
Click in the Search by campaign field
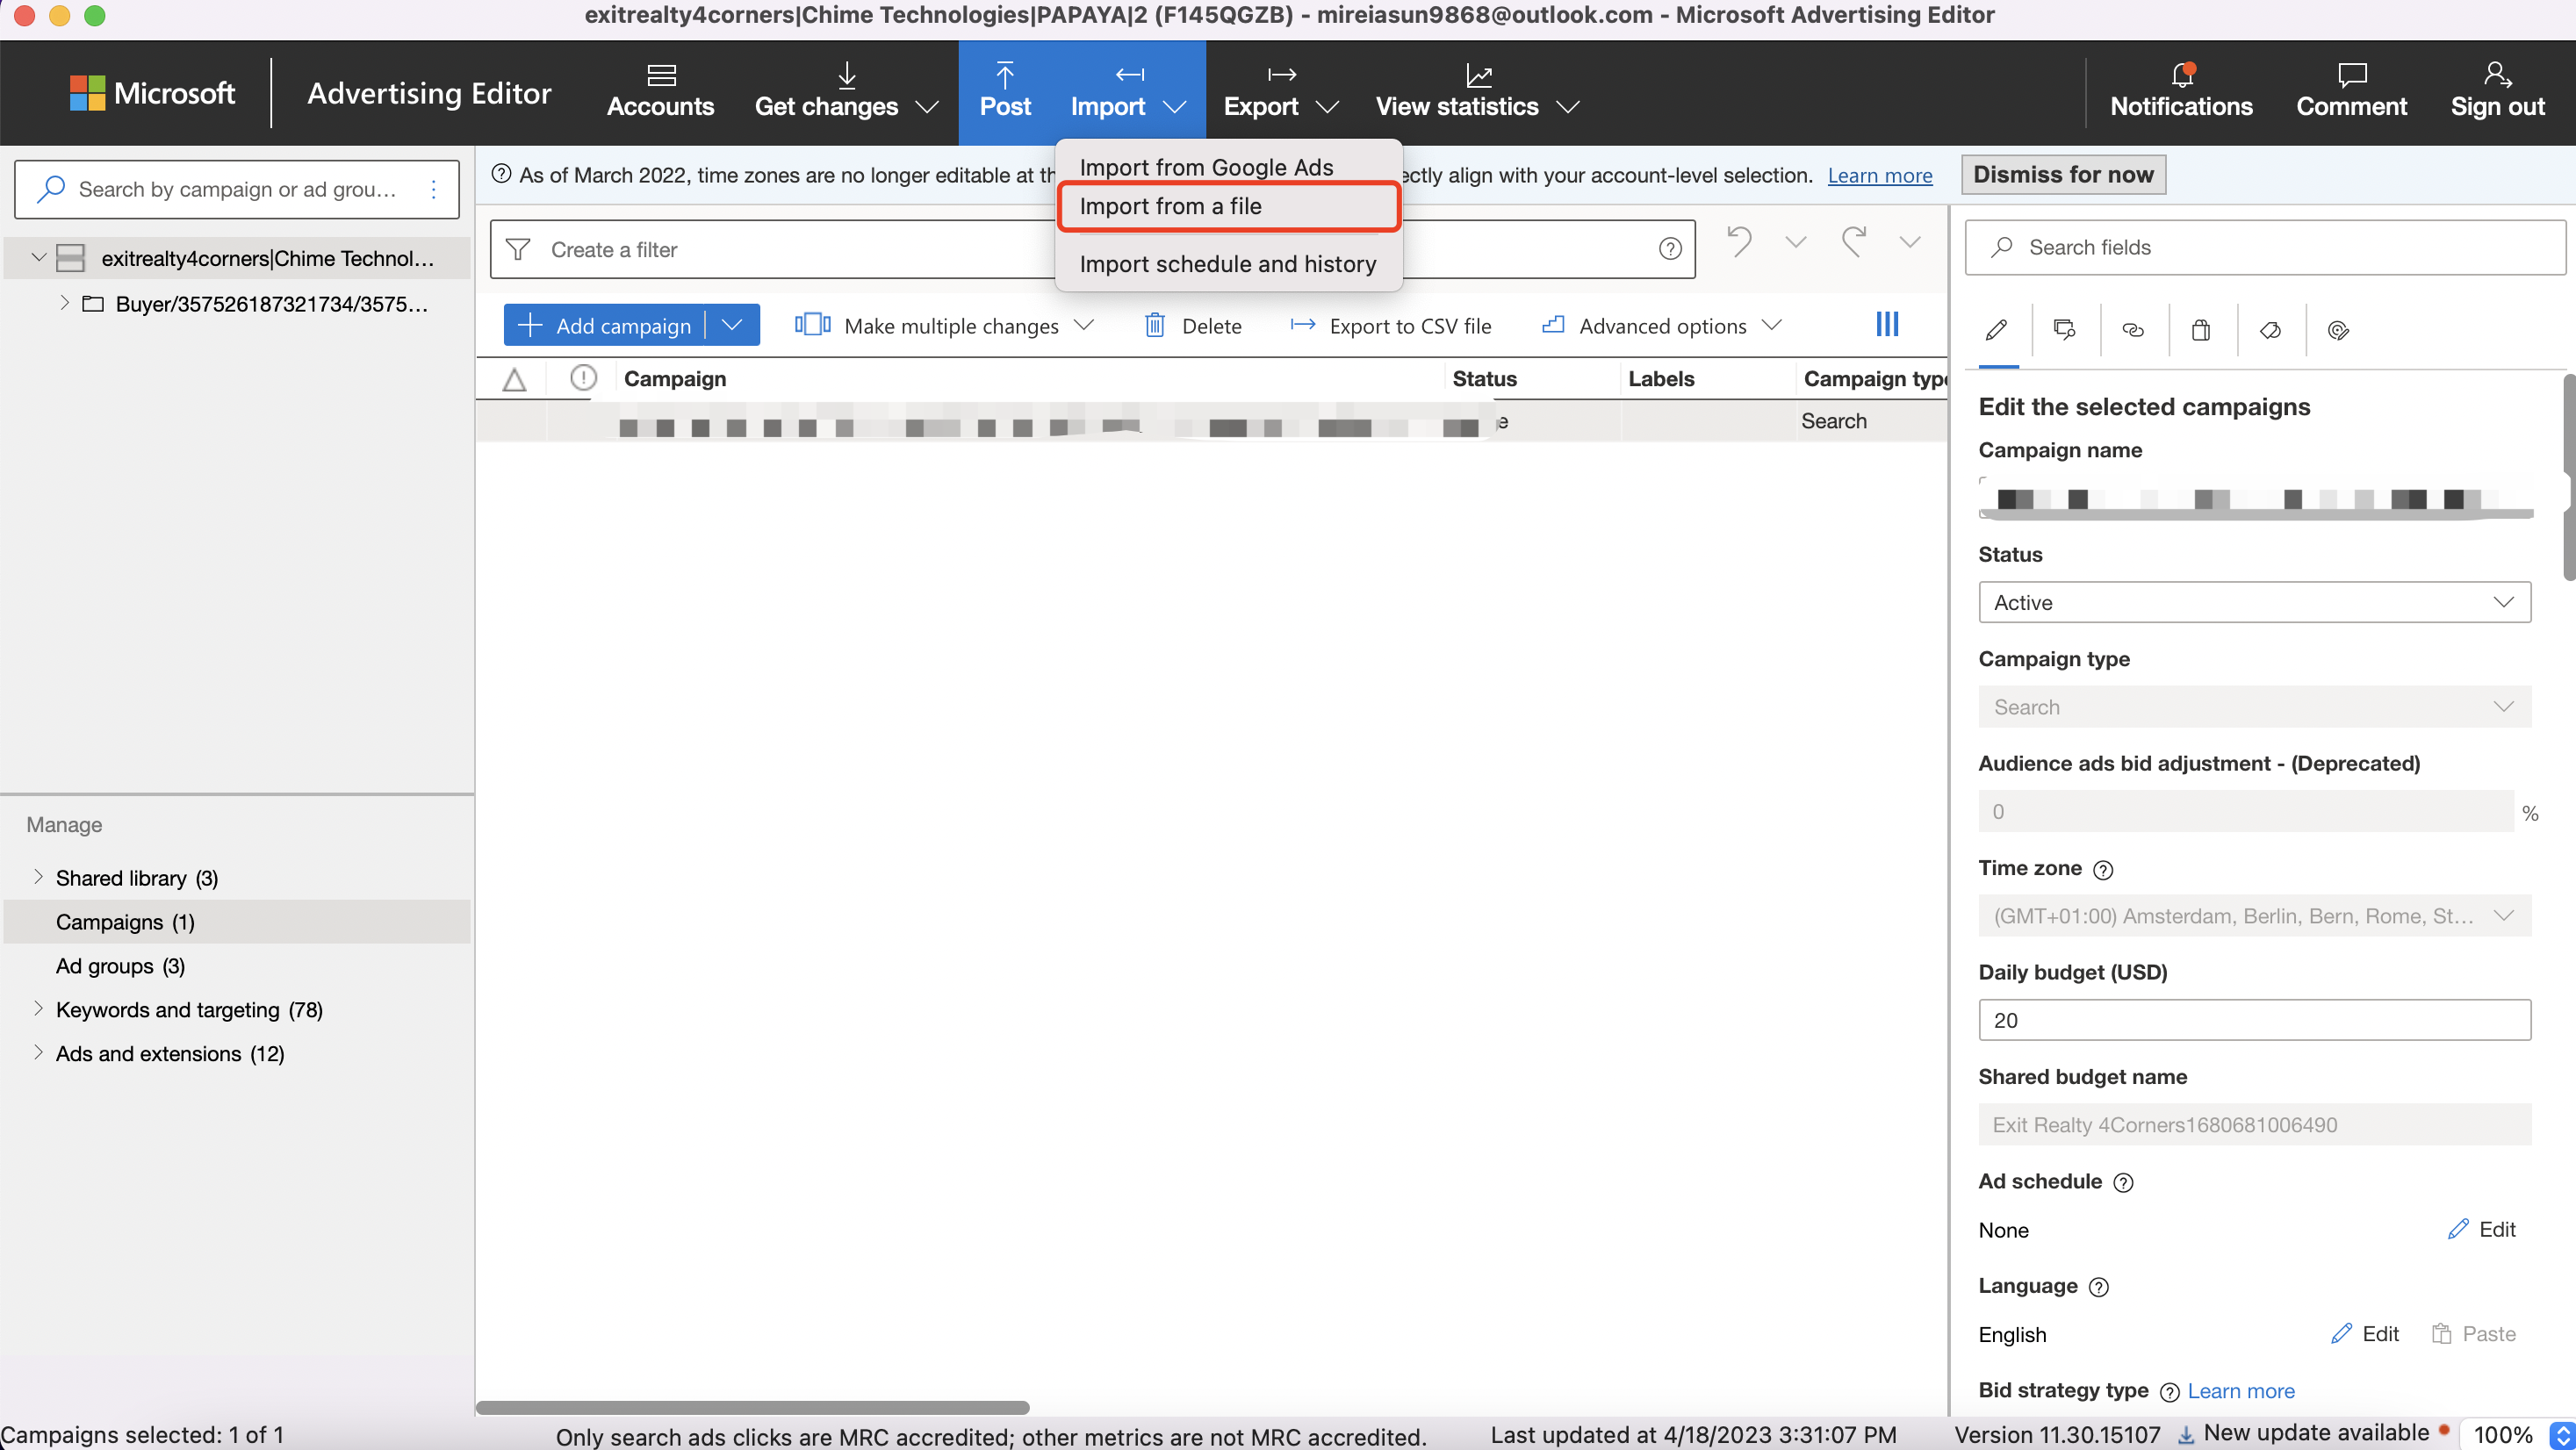tap(237, 189)
